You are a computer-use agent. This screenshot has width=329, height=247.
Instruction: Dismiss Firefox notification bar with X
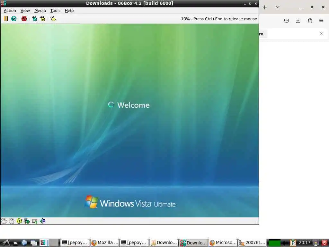pos(321,33)
